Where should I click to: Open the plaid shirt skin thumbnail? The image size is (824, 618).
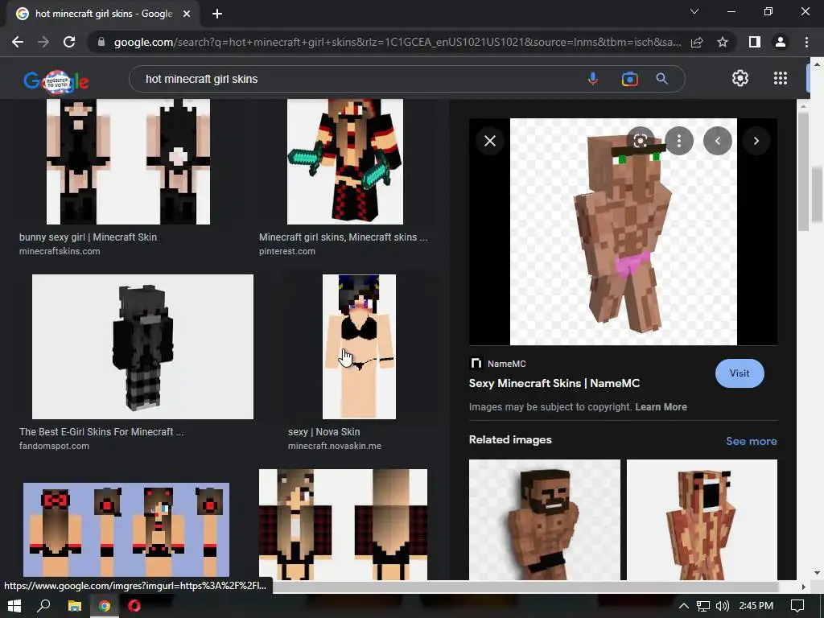pos(343,525)
